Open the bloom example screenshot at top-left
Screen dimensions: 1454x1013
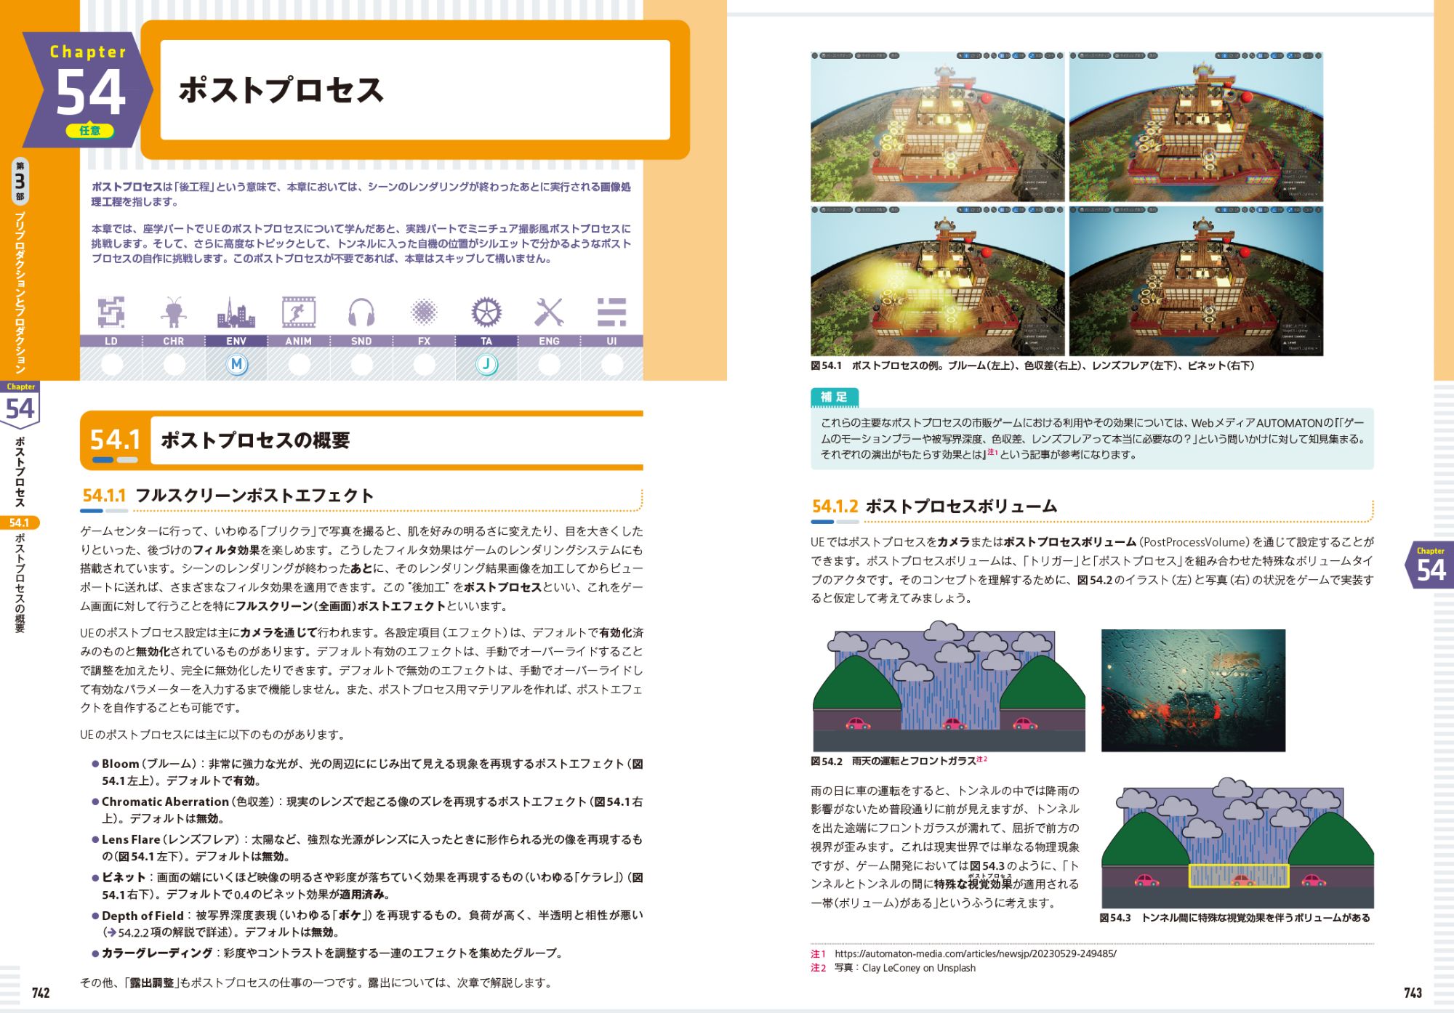point(937,127)
